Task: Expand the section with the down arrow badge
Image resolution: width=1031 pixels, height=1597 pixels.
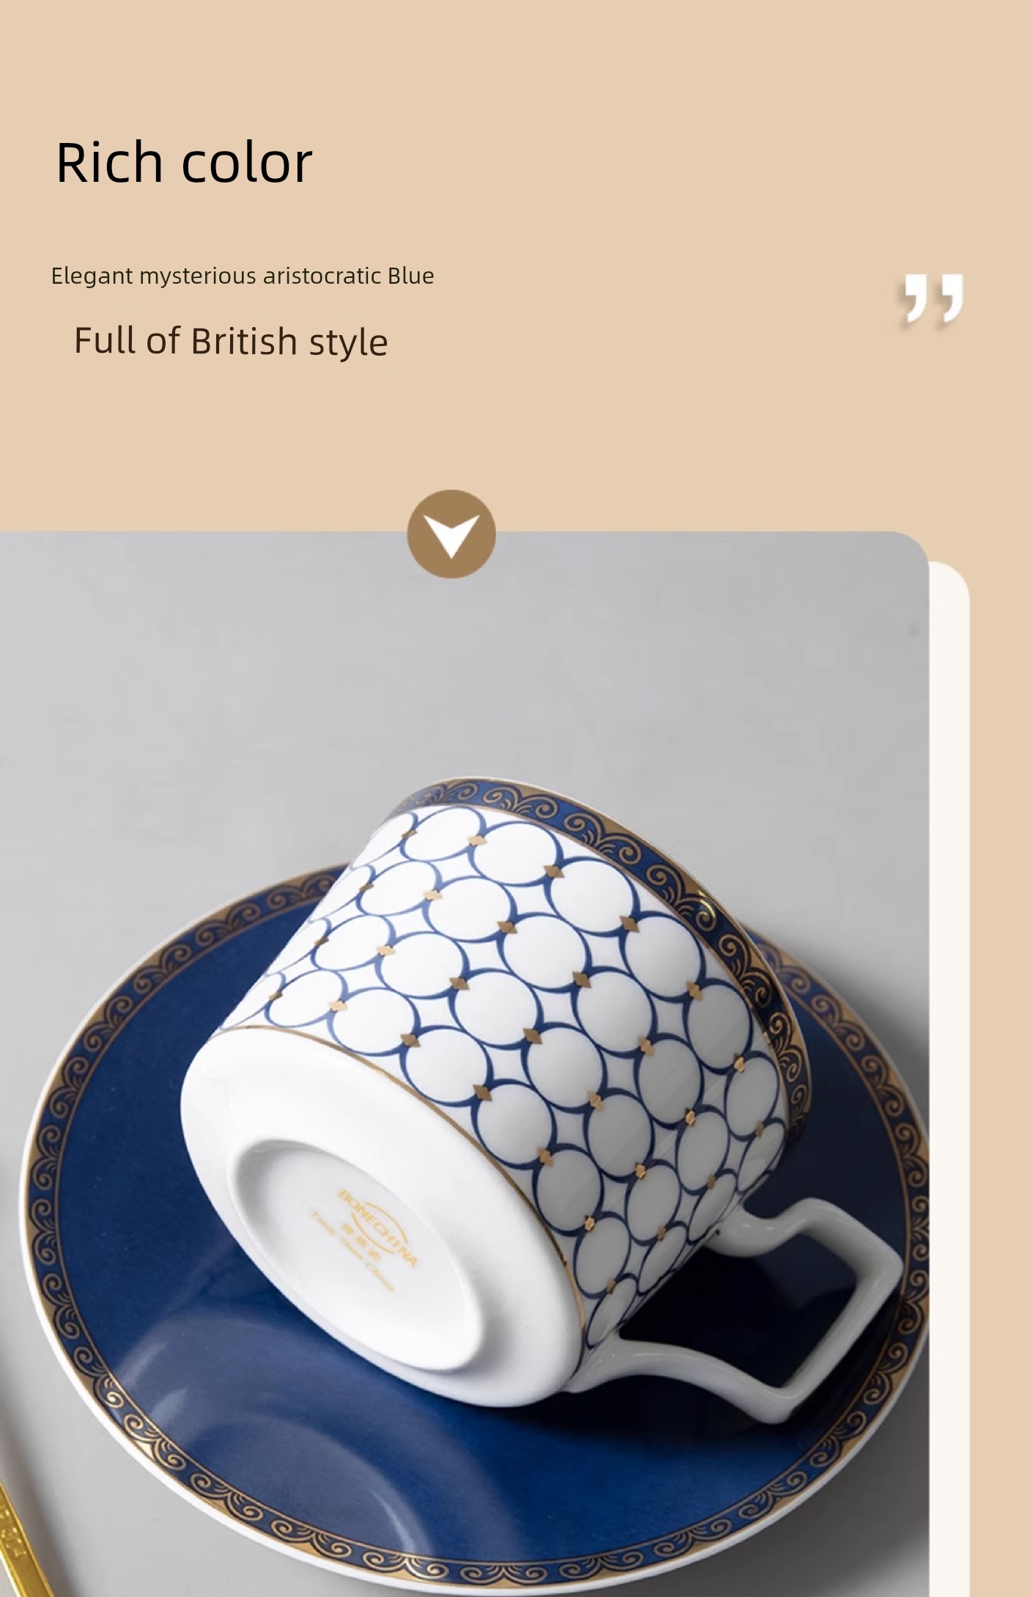Action: coord(451,534)
